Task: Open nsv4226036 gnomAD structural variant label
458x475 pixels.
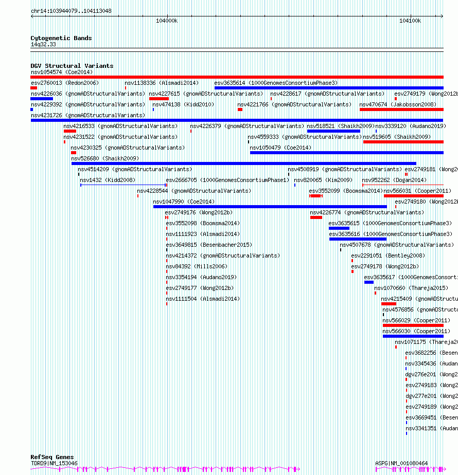Action: (88, 94)
